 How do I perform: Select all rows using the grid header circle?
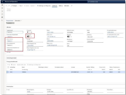pos(8,67)
